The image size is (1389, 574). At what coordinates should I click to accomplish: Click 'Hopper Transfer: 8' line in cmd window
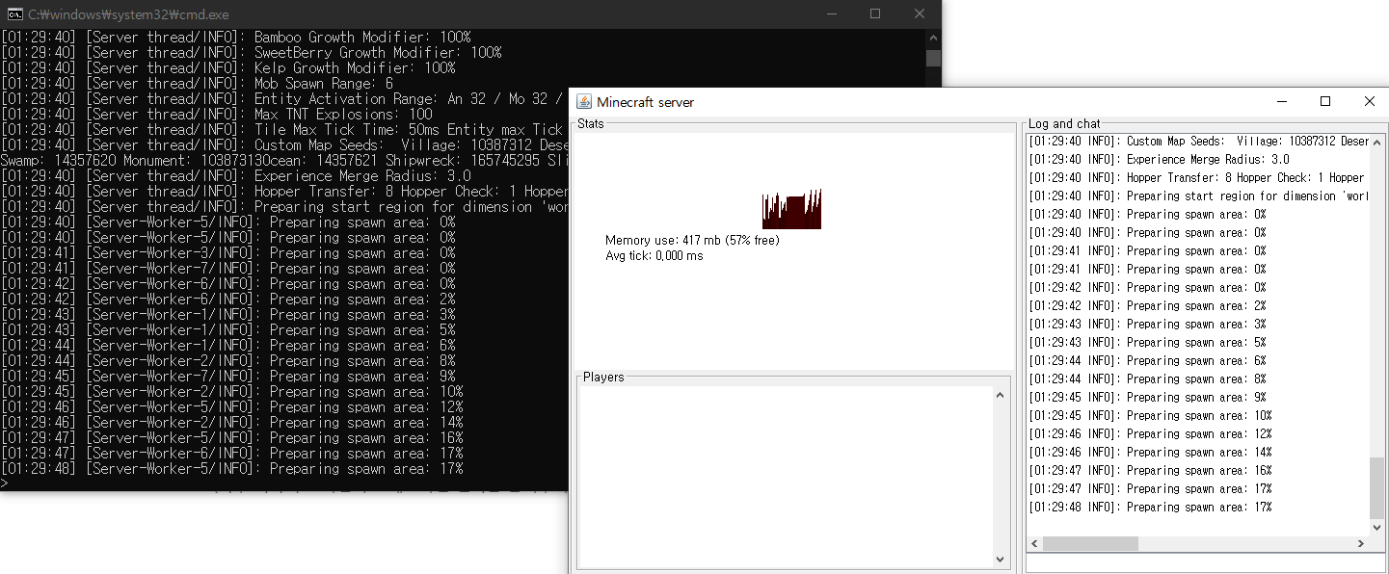[283, 192]
